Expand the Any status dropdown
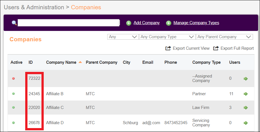 click(123, 37)
